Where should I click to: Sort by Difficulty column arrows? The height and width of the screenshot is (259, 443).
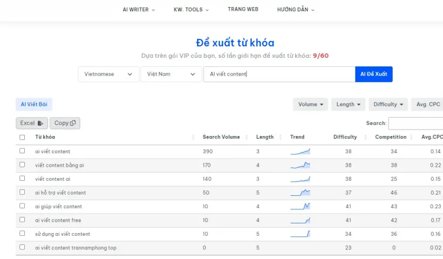pyautogui.click(x=365, y=137)
